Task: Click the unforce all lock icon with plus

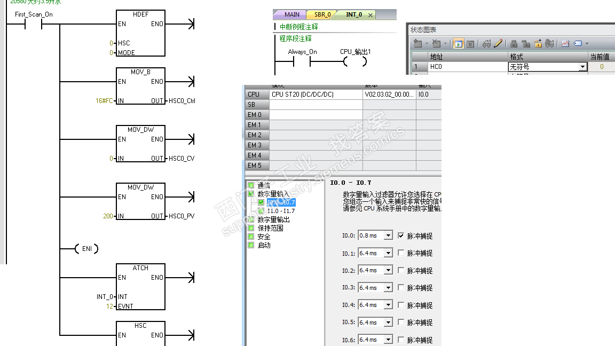Action: (538, 44)
